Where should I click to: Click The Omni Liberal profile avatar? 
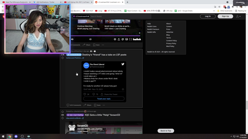point(86,65)
